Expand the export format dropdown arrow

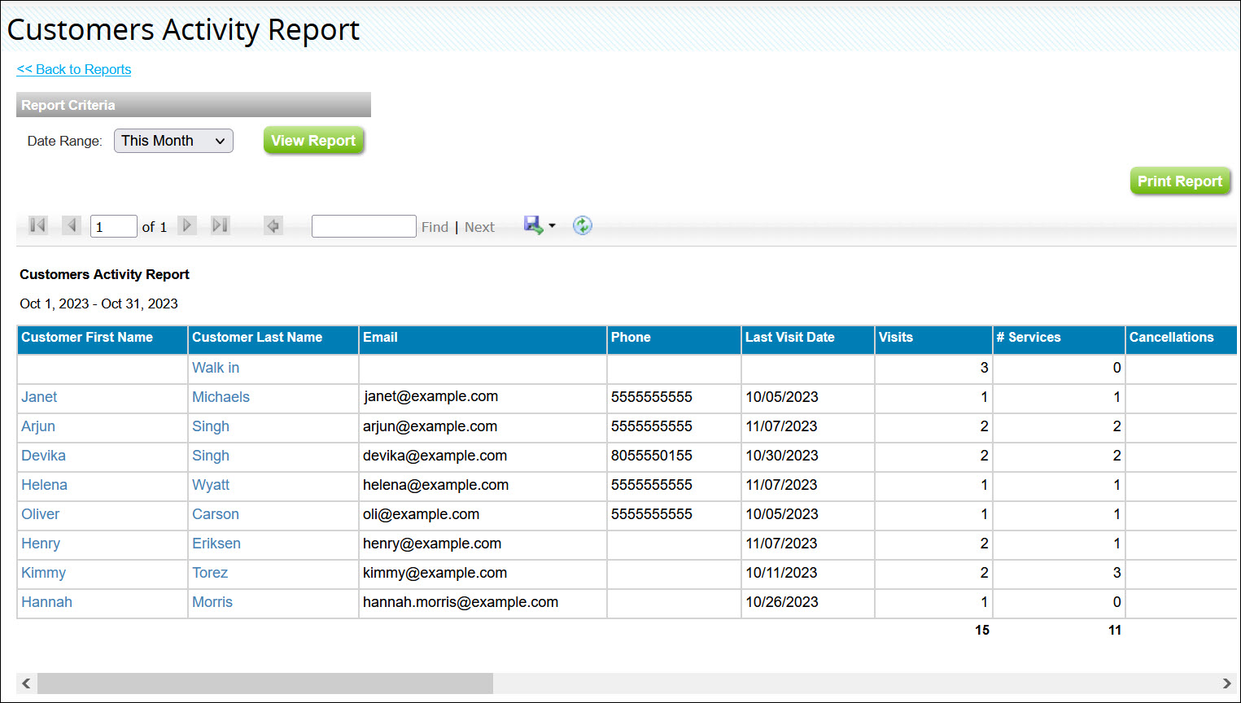point(552,225)
